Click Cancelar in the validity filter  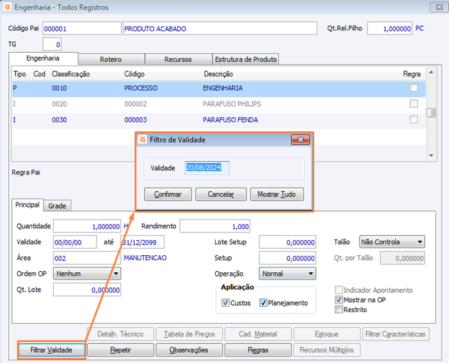(221, 194)
